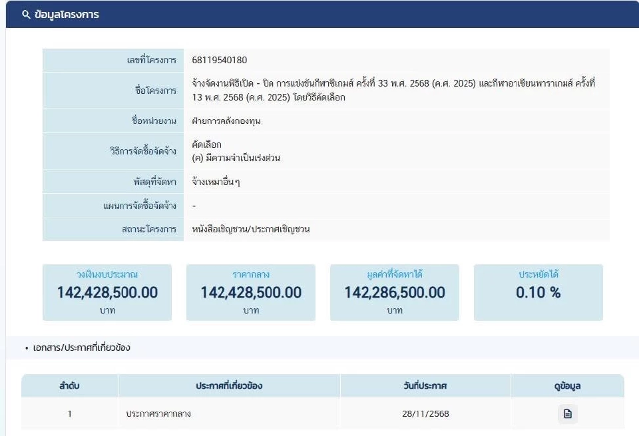The image size is (639, 436).
Task: Select the วงเงินงบประมาณ summary card
Action: [x=108, y=292]
